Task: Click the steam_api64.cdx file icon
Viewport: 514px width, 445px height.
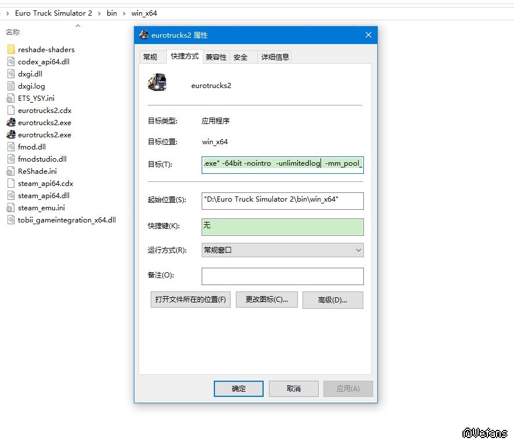Action: (11, 184)
